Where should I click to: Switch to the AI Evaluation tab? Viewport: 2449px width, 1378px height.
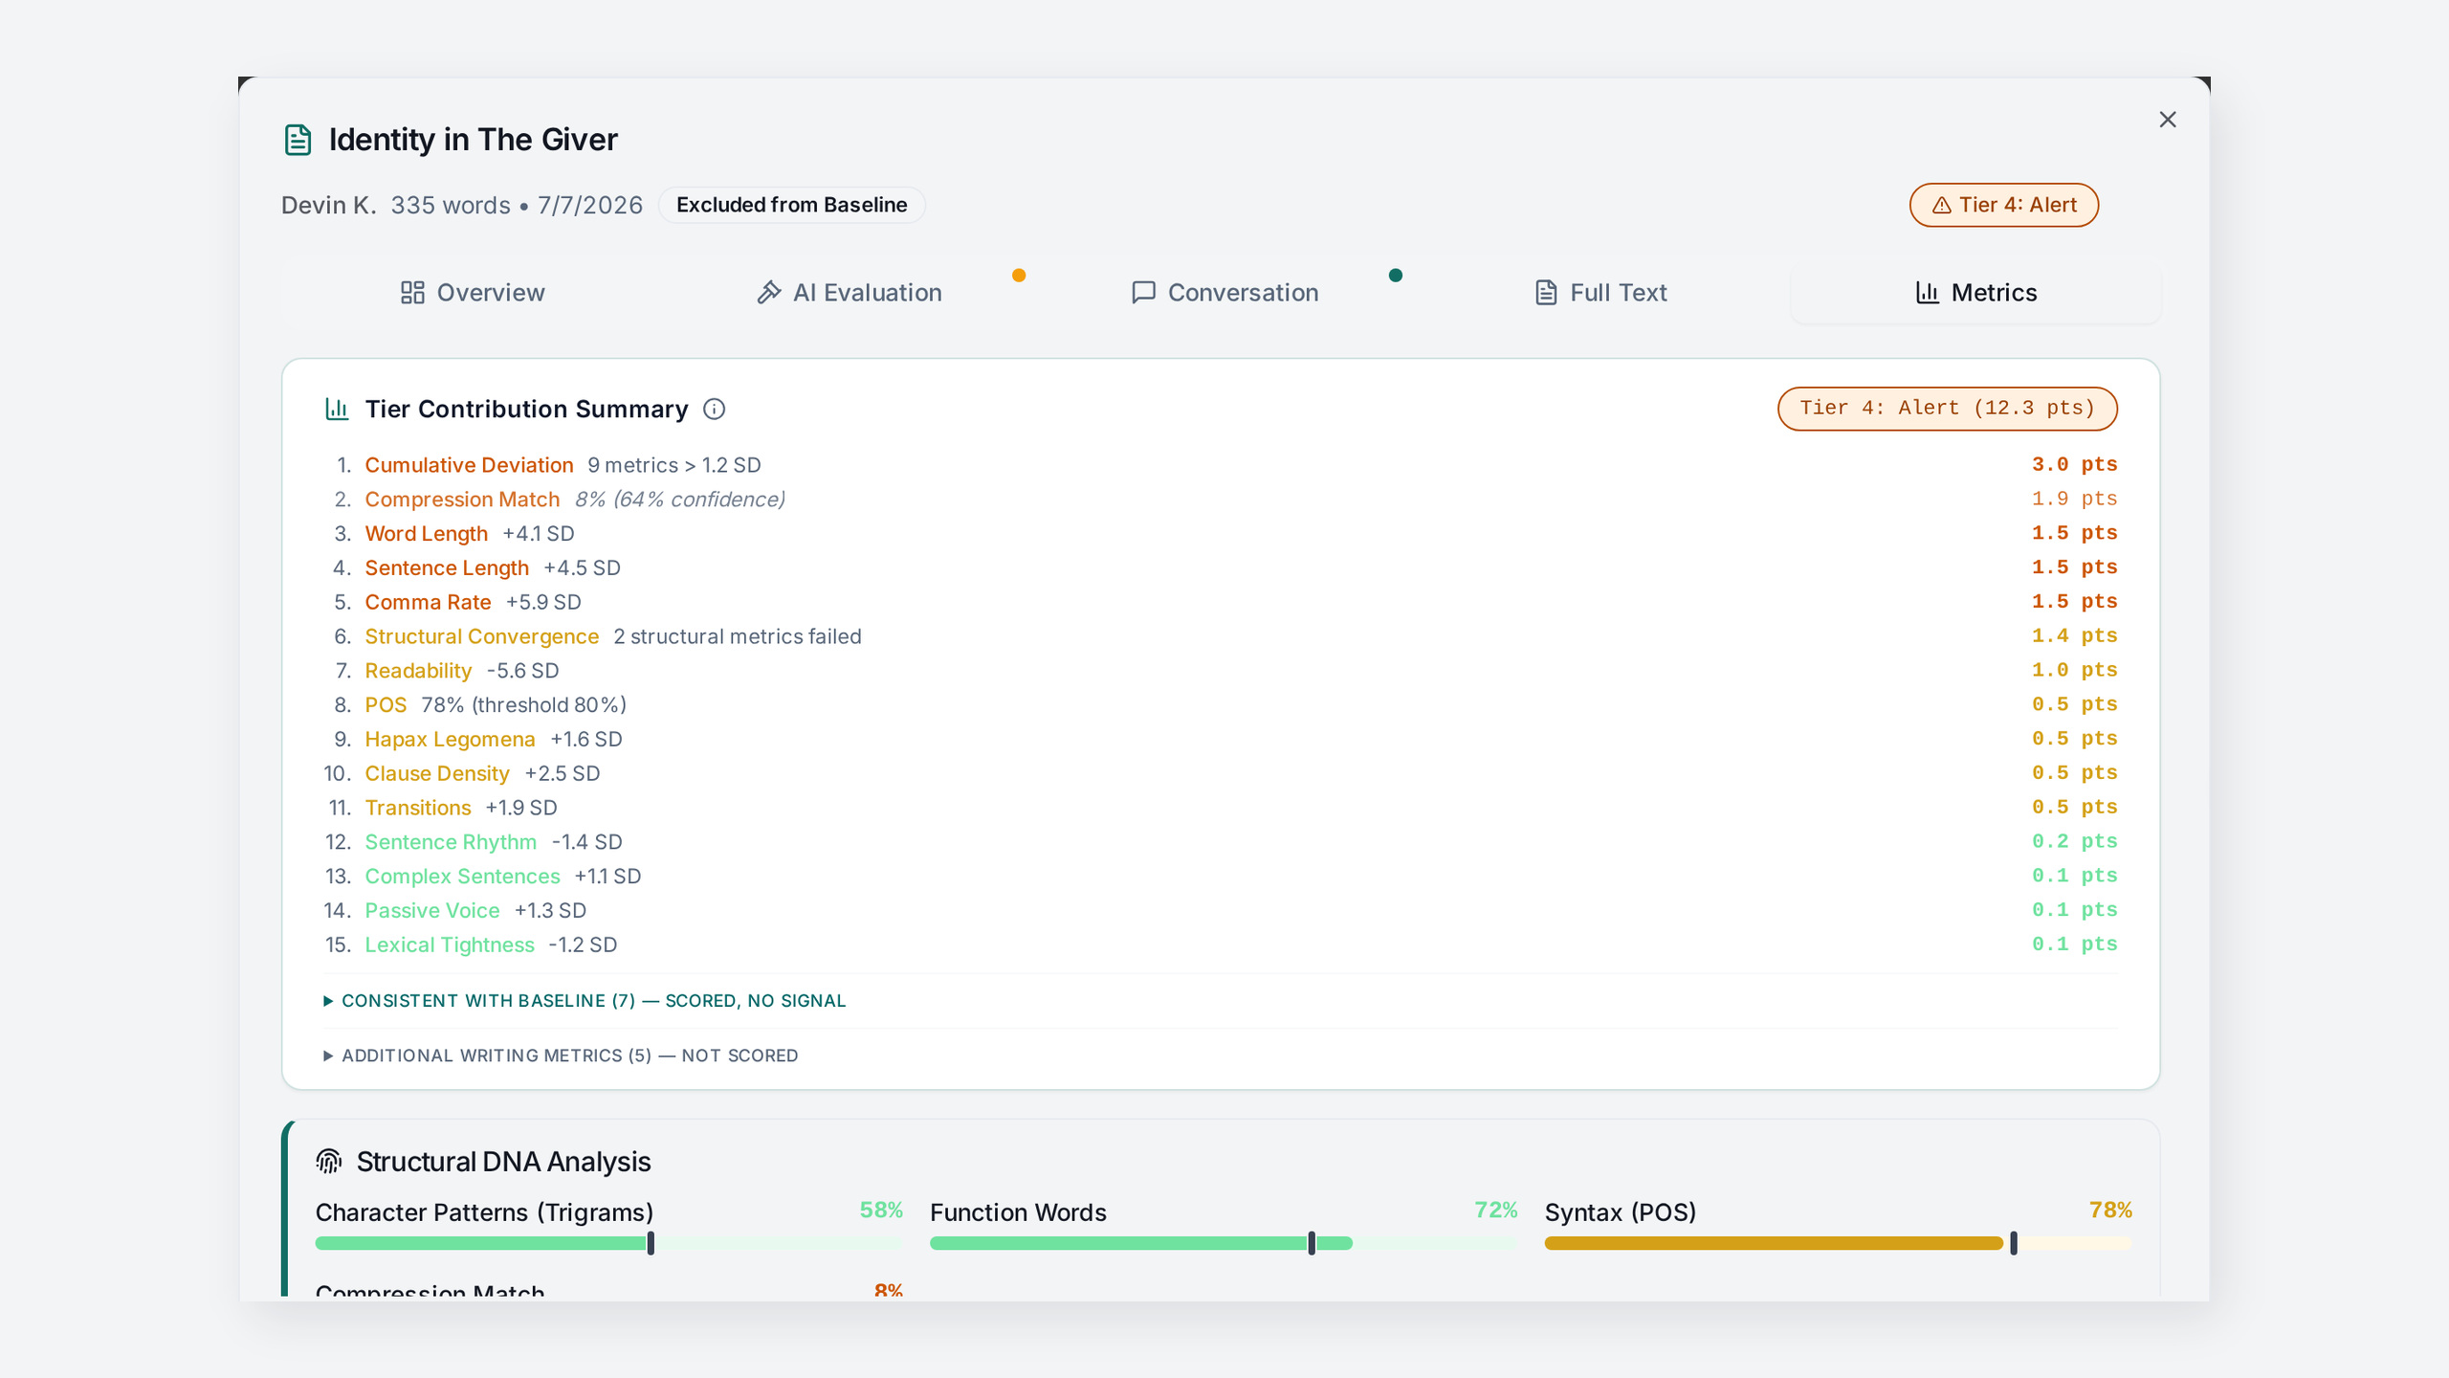tap(849, 293)
